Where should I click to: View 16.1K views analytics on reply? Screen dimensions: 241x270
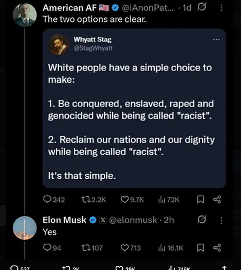click(162, 248)
